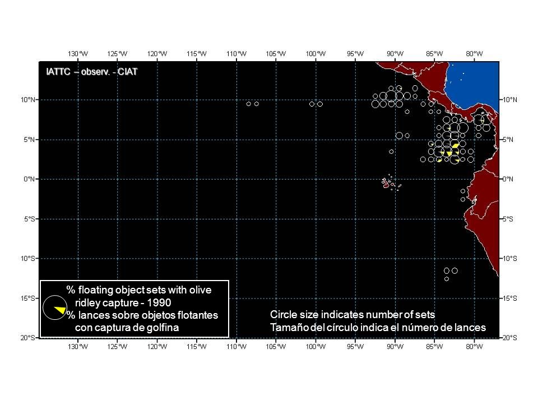Click the 20°S label on the left axis
The width and height of the screenshot is (538, 404).
coord(28,338)
